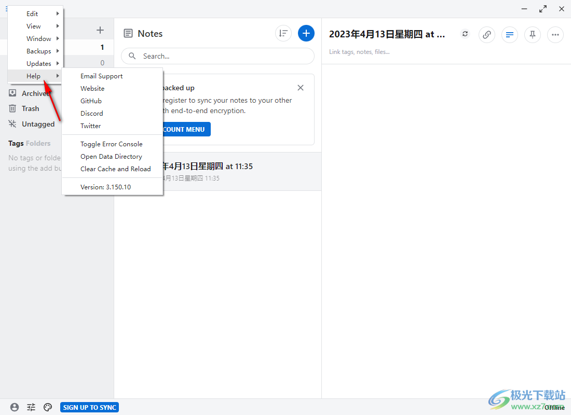Open quick settings palette icon in footer
The height and width of the screenshot is (415, 571).
tap(48, 407)
